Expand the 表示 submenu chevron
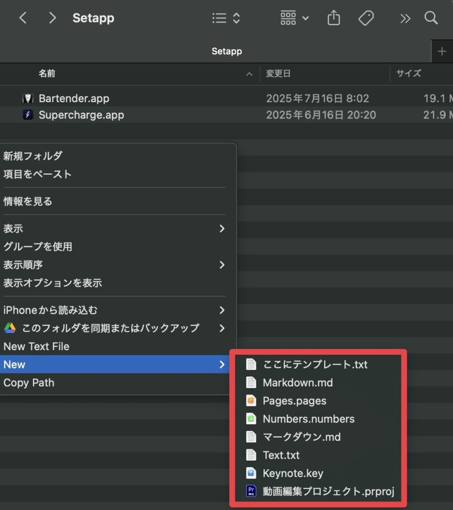This screenshot has height=510, width=453. click(222, 229)
